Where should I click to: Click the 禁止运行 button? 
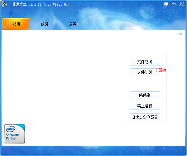click(x=145, y=106)
